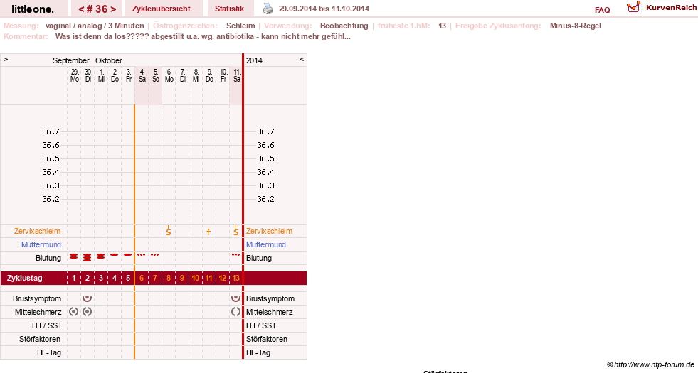The height and width of the screenshot is (373, 698).
Task: Click the S+ cervical mucus mark on day 8
Action: pos(168,230)
